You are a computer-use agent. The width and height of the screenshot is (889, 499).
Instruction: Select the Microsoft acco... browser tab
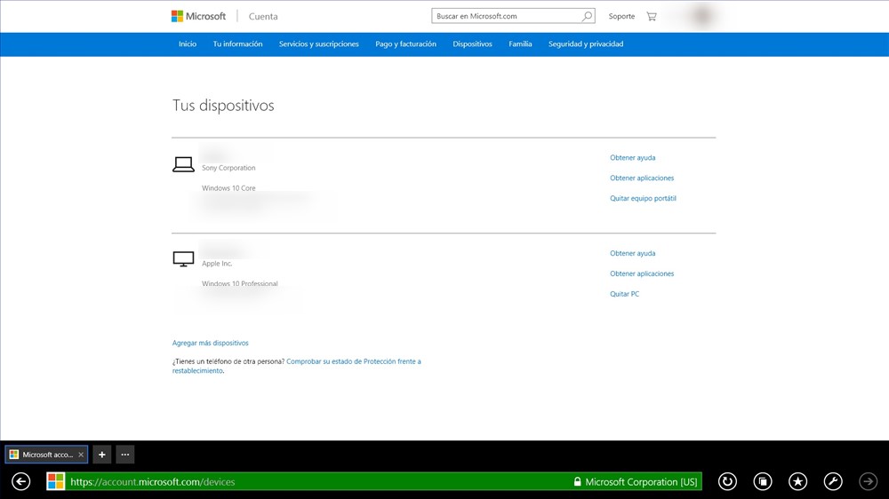(46, 455)
